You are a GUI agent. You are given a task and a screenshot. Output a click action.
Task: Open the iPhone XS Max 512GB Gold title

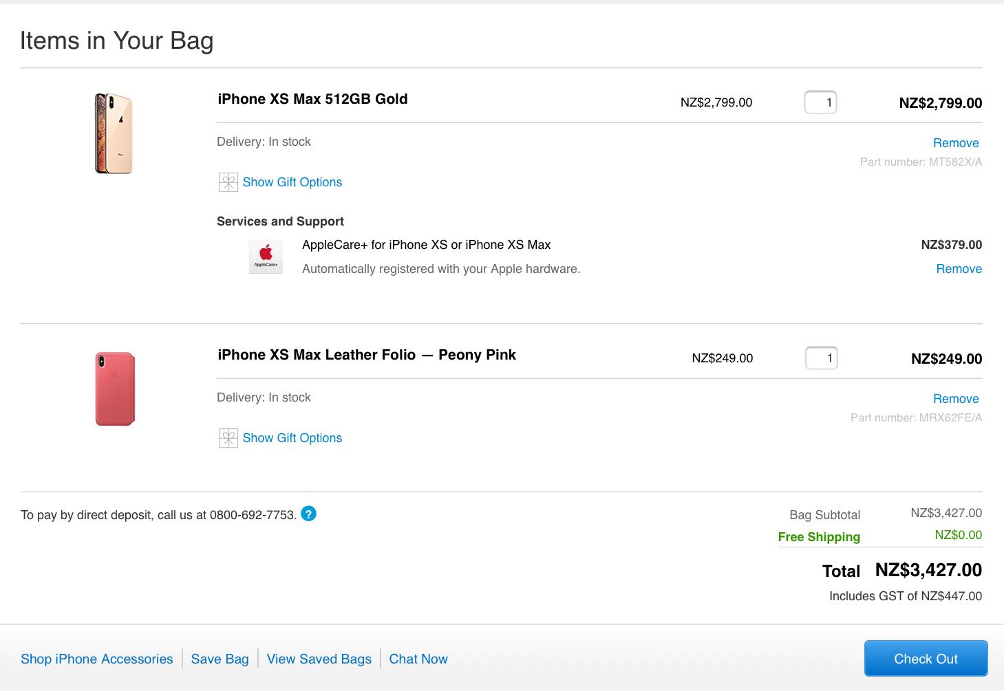pyautogui.click(x=312, y=99)
